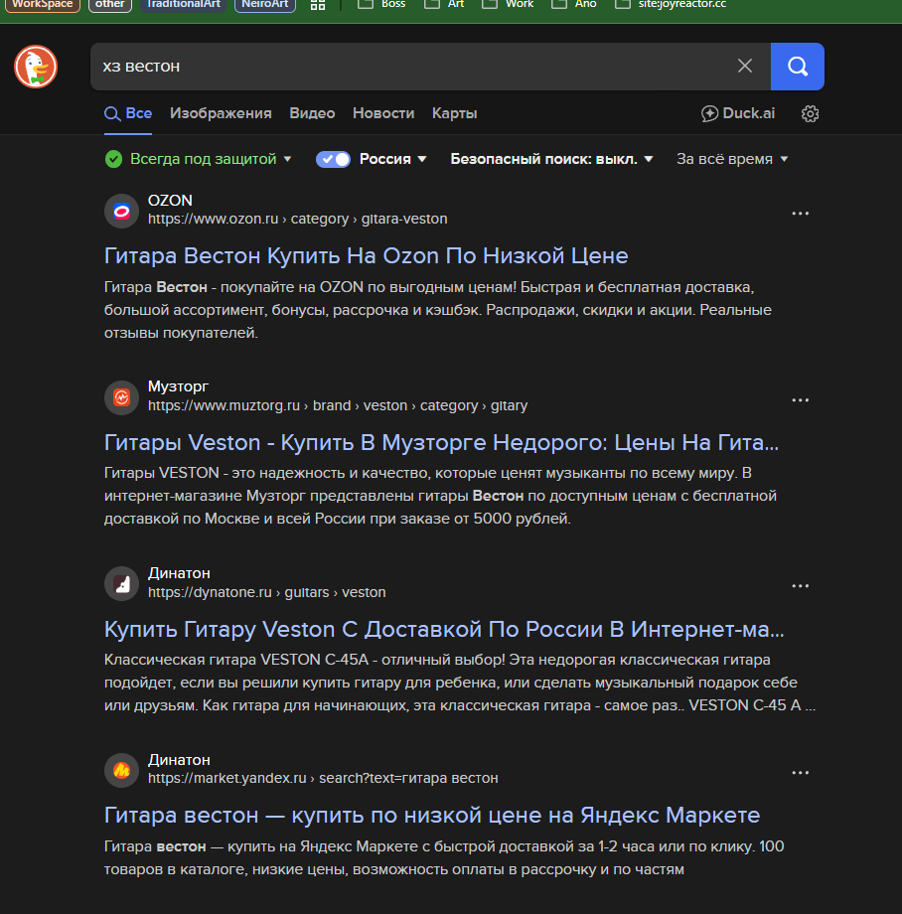Click the ozon.ru category URL

(298, 219)
